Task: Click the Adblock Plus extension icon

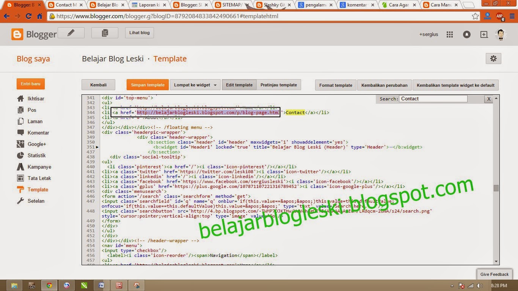Action: [499, 16]
